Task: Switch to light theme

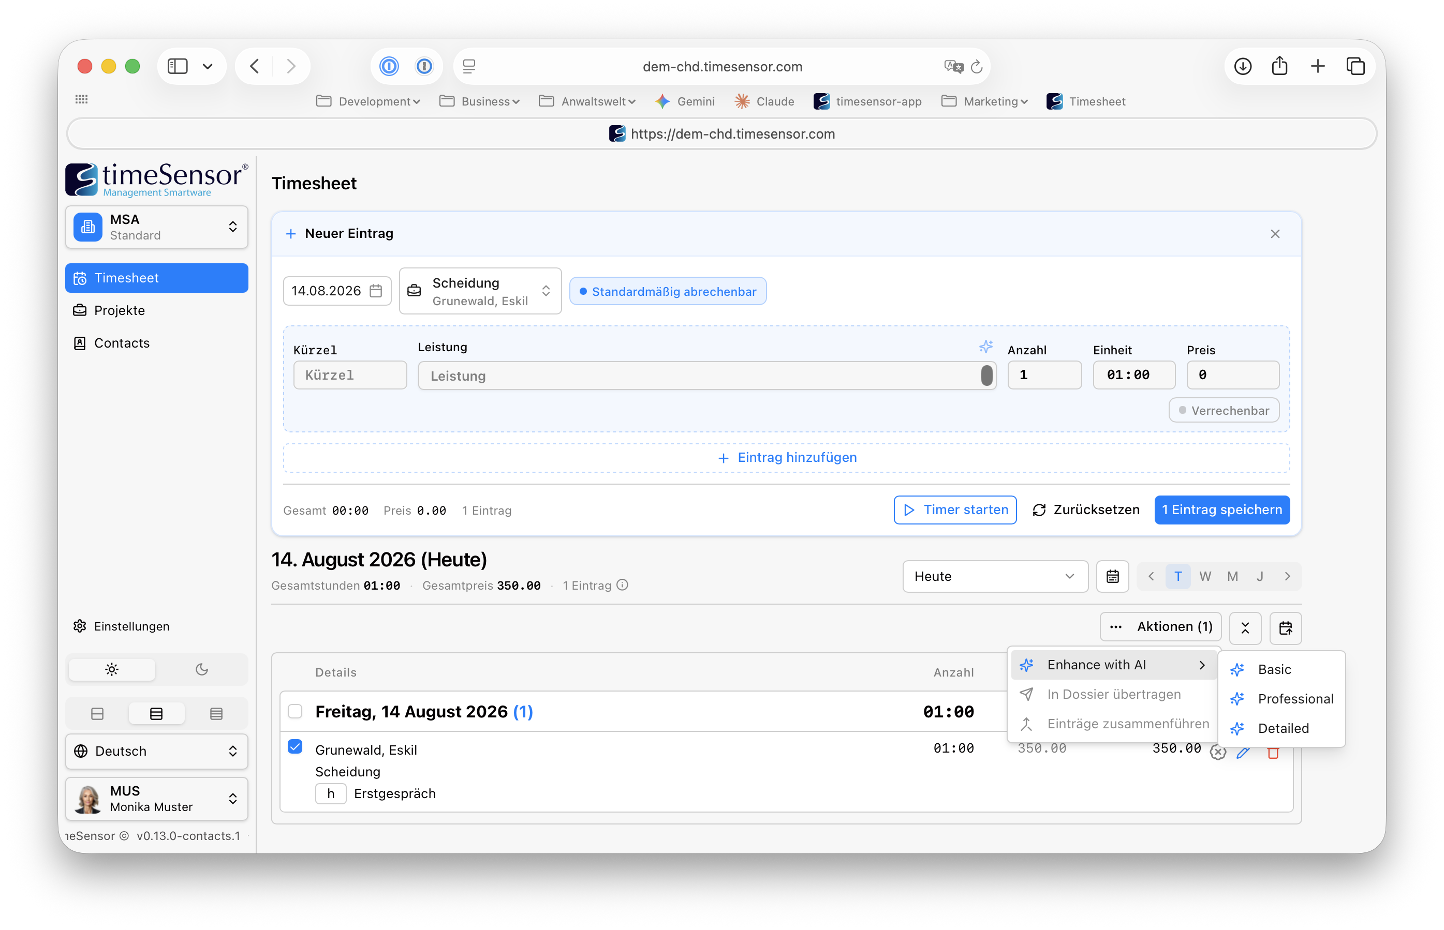Action: [112, 670]
